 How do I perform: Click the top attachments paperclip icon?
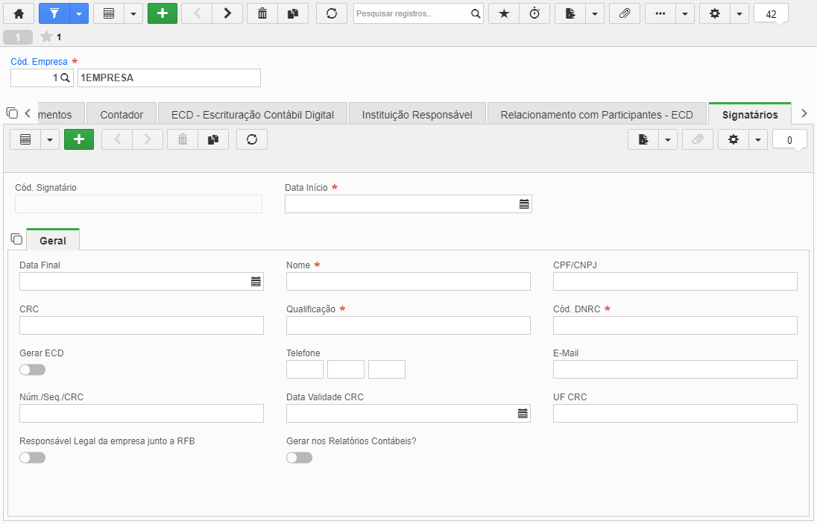tap(624, 13)
